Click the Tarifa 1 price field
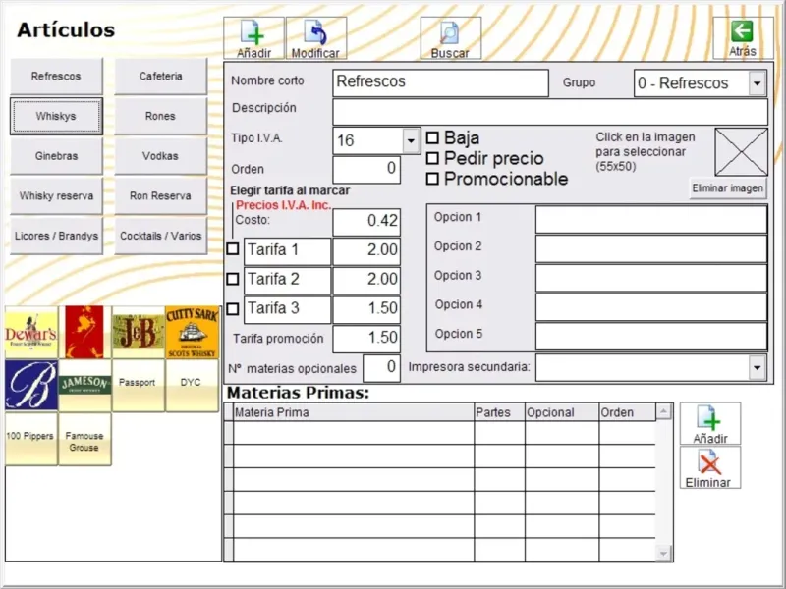This screenshot has height=589, width=786. pos(366,250)
